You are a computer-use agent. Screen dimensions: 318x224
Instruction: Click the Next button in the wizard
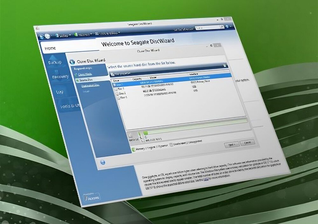point(231,144)
